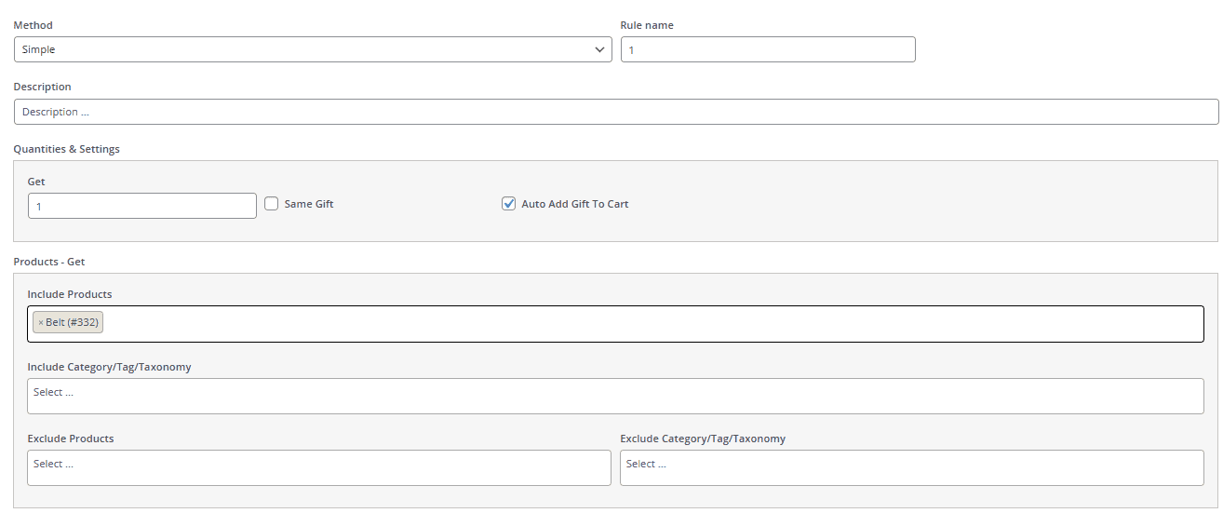Open Include Category/Tag/Taxonomy select box
The height and width of the screenshot is (513, 1223).
click(x=614, y=396)
